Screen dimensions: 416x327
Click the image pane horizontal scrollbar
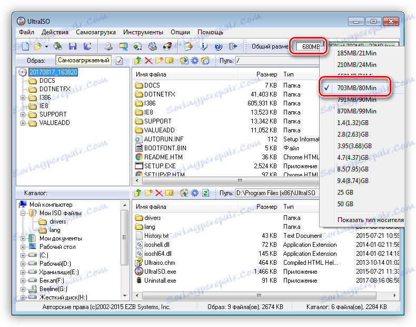pyautogui.click(x=227, y=180)
